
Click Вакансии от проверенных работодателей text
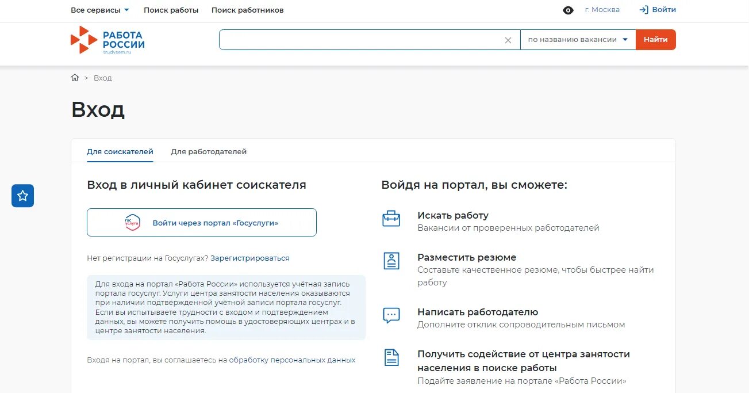[508, 228]
